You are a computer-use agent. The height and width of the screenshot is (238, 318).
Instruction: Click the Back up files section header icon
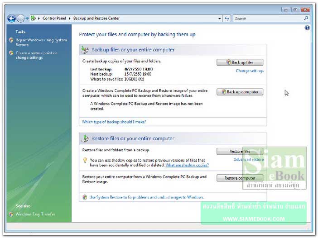tap(85, 50)
